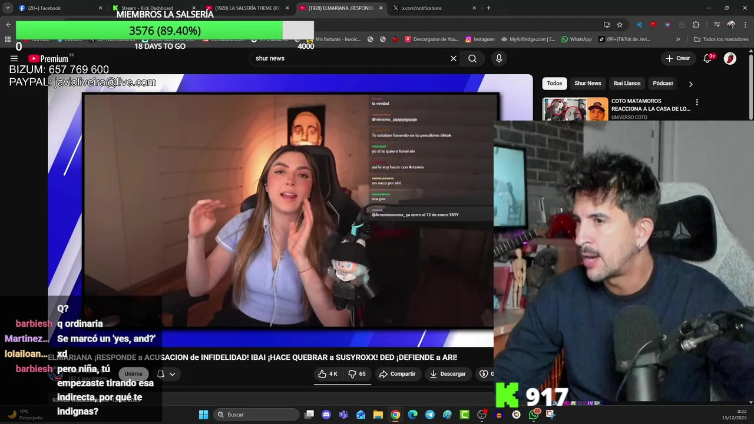The height and width of the screenshot is (424, 754).
Task: Open the (99+) TikTok de Javi... bookmark
Action: tap(624, 39)
